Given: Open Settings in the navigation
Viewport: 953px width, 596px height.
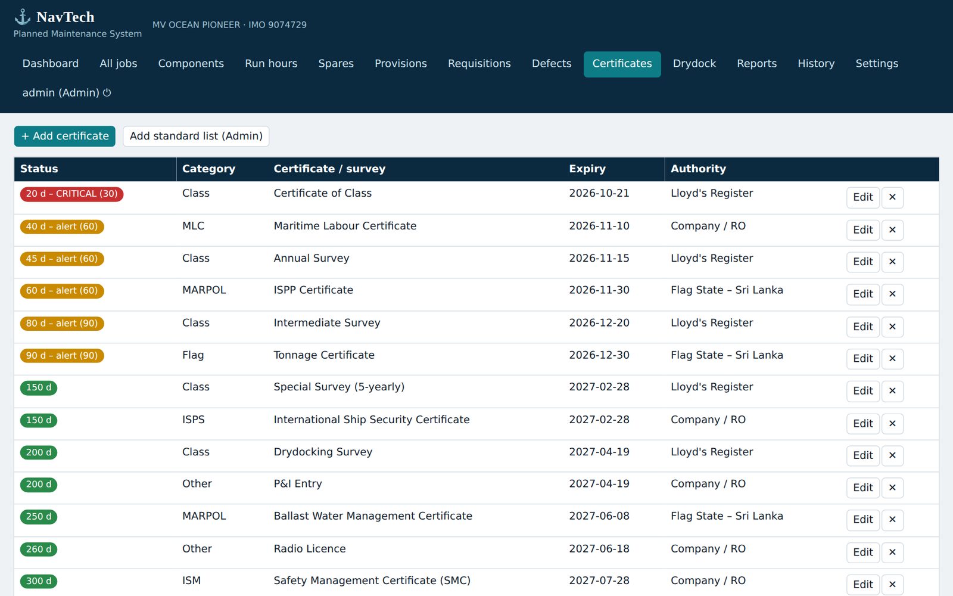Looking at the screenshot, I should tap(877, 64).
